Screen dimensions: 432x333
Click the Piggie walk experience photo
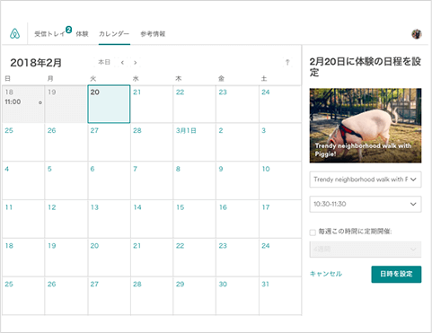click(x=366, y=126)
